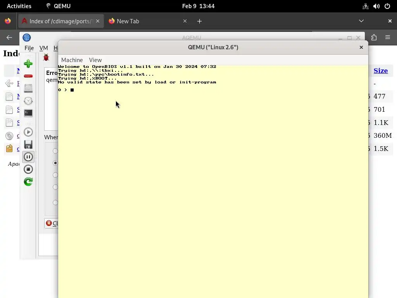Image resolution: width=397 pixels, height=298 pixels.
Task: Open the Machine menu in QEMU window
Action: pyautogui.click(x=72, y=60)
